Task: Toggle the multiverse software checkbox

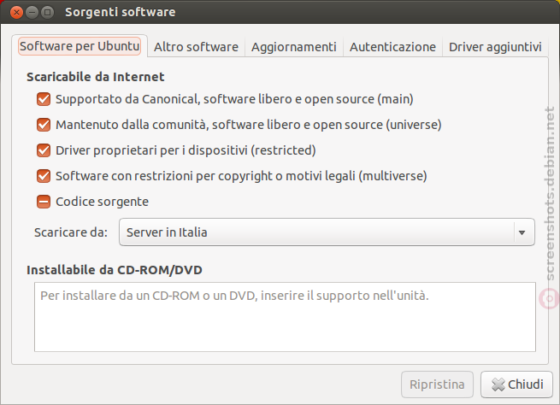Action: click(x=44, y=176)
